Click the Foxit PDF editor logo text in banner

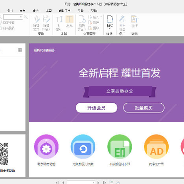coord(44,50)
